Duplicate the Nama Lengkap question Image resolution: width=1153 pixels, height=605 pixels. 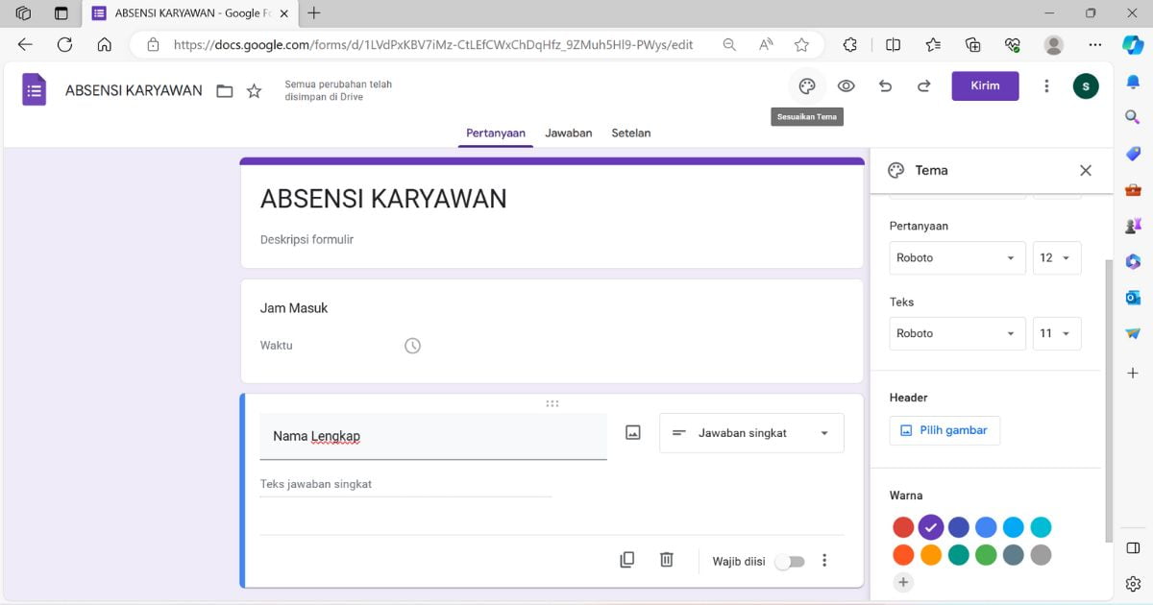pyautogui.click(x=627, y=559)
